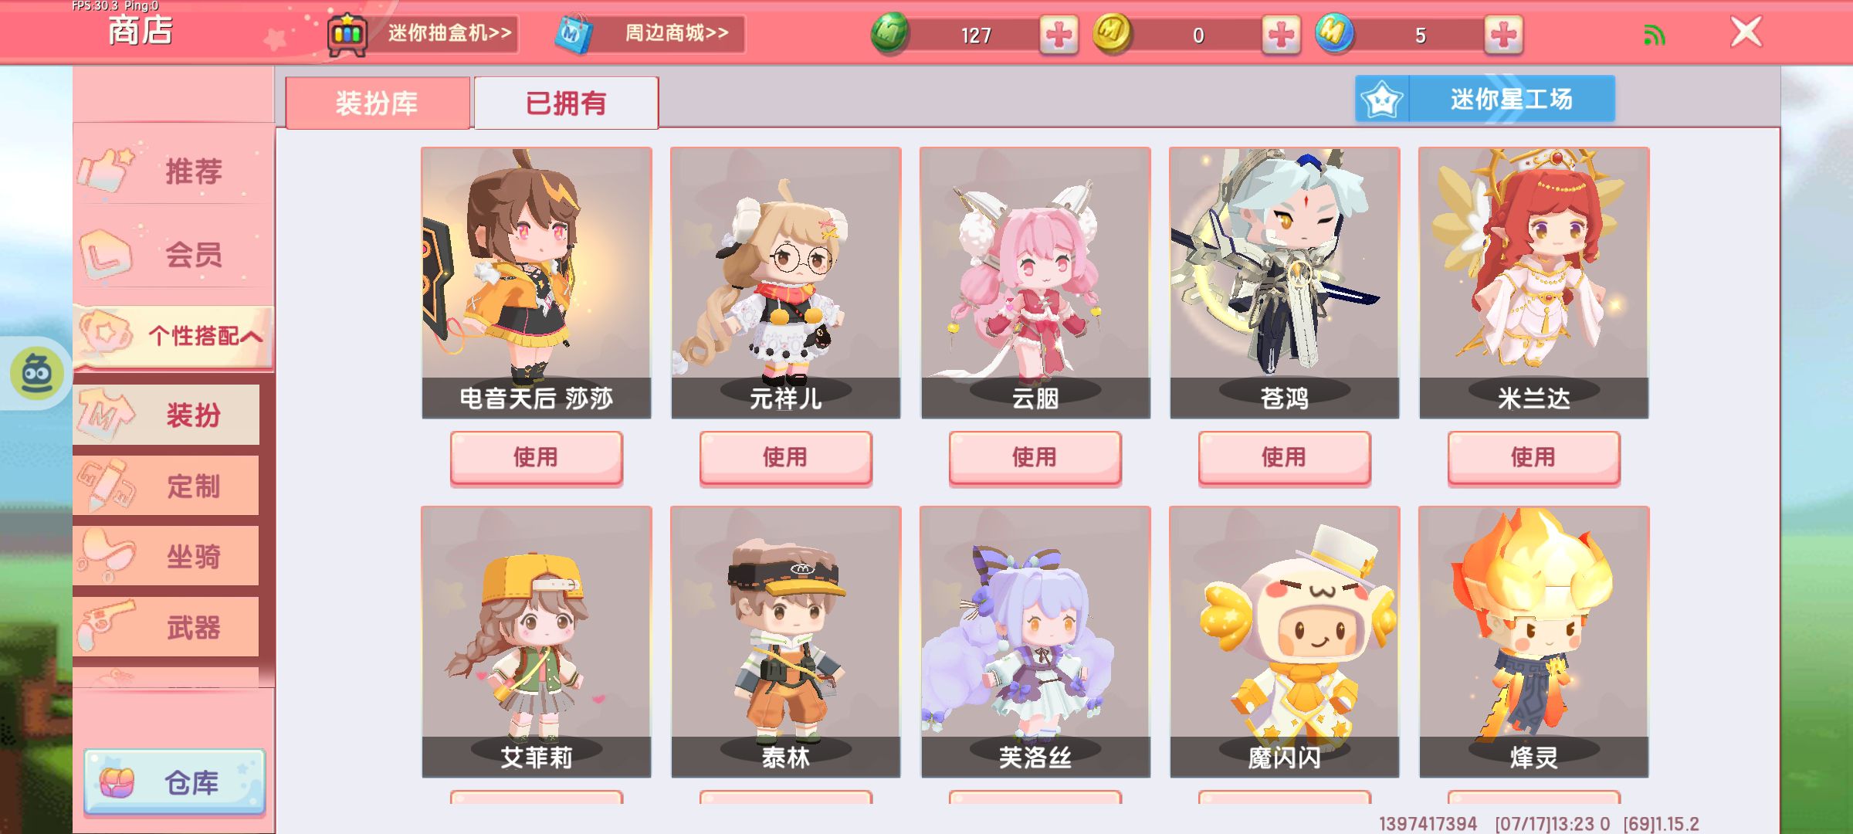The image size is (1853, 834).
Task: Open the round face assistant icon
Action: pyautogui.click(x=36, y=374)
